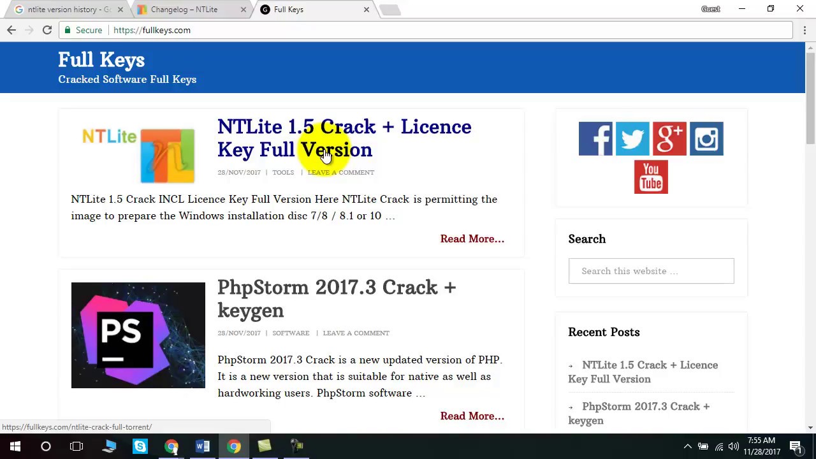Open Microsoft Word from the taskbar

(x=203, y=446)
